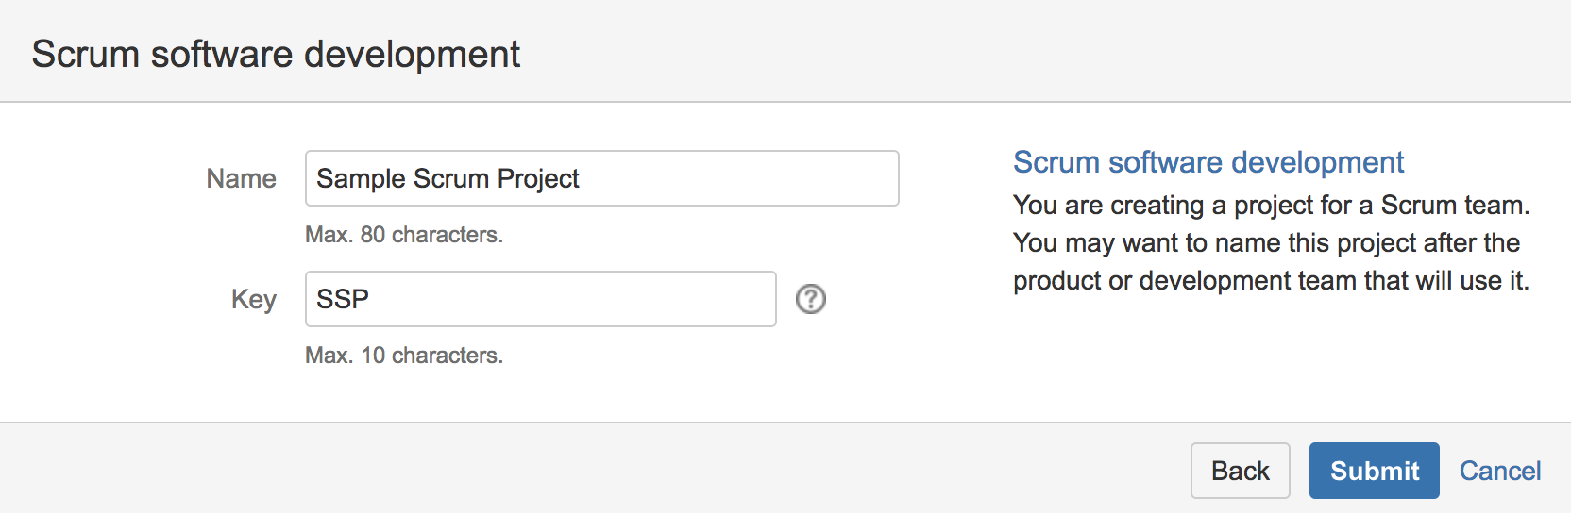Click the SSP text in the Key field
This screenshot has width=1571, height=513.
pos(343,299)
